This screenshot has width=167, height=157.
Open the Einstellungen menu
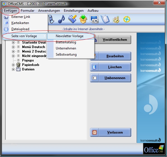click(74, 11)
